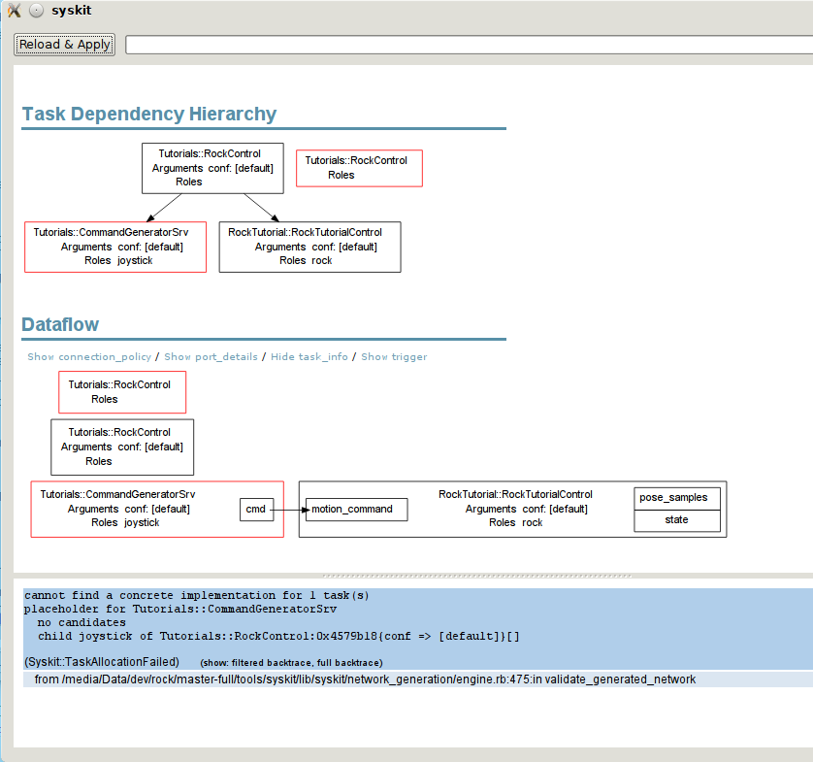813x762 pixels.
Task: Toggle Show trigger link
Action: tap(394, 357)
